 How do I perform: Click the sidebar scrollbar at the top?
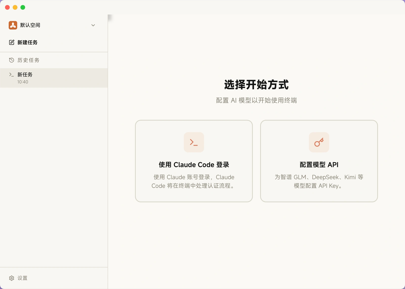110,18
